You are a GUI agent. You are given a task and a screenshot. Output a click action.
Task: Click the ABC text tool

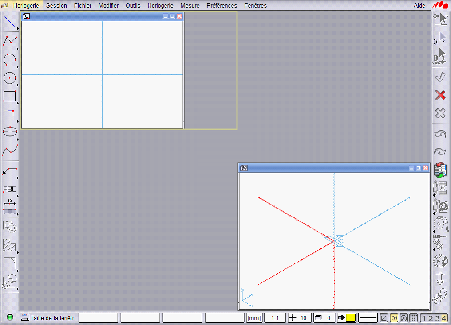pos(10,189)
